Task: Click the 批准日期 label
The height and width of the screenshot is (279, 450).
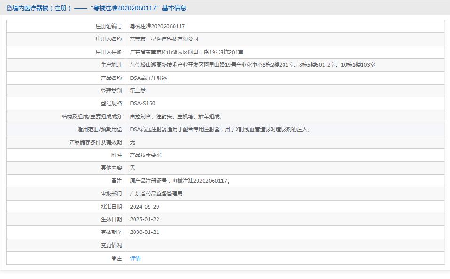Action: [111, 207]
